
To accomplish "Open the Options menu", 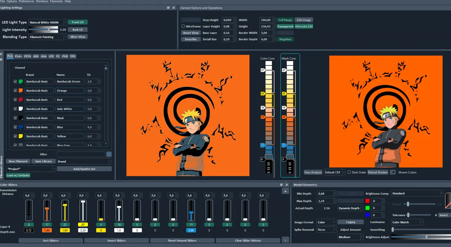I will click(12, 2).
